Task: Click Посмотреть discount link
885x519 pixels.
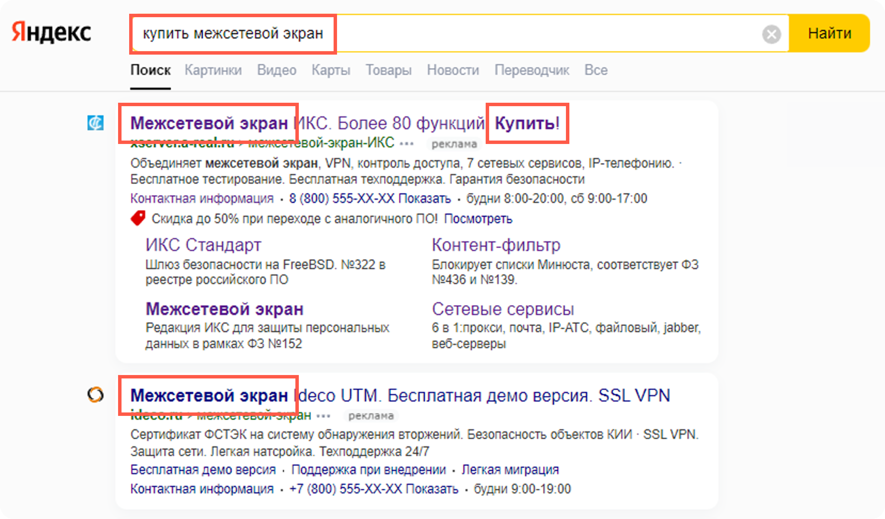Action: [x=478, y=219]
